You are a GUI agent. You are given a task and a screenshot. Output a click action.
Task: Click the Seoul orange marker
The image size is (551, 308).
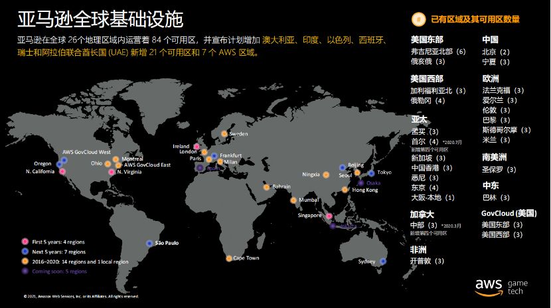click(x=357, y=173)
